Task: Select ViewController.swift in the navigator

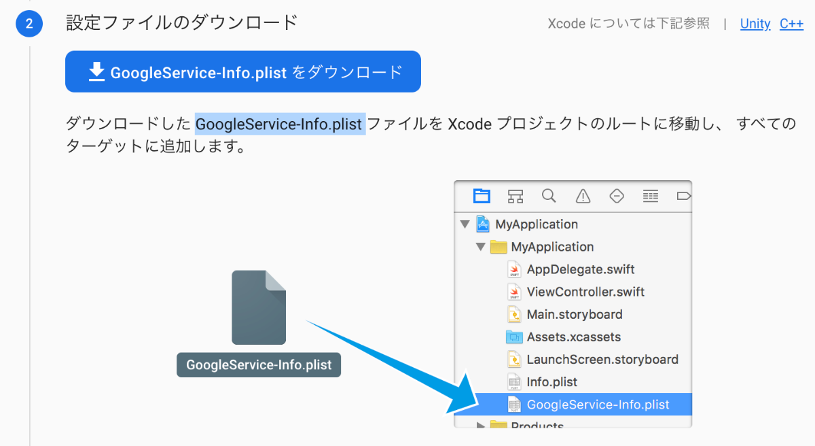Action: tap(573, 291)
